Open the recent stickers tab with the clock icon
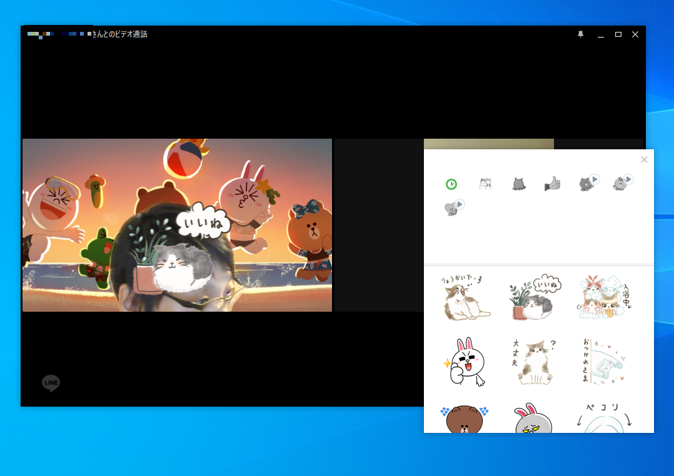674x476 pixels. coord(451,184)
